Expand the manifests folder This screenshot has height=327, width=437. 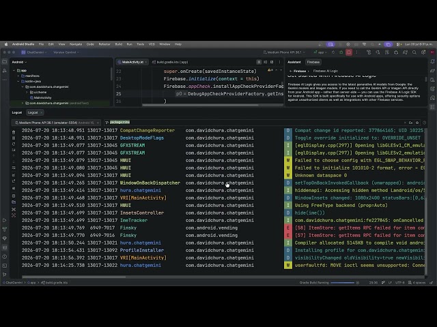click(18, 76)
